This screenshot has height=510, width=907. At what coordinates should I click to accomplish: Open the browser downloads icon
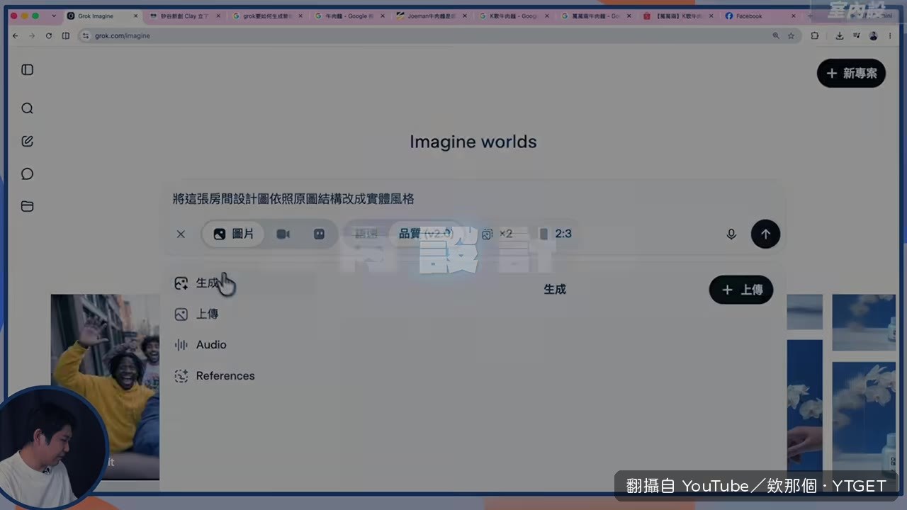point(840,35)
